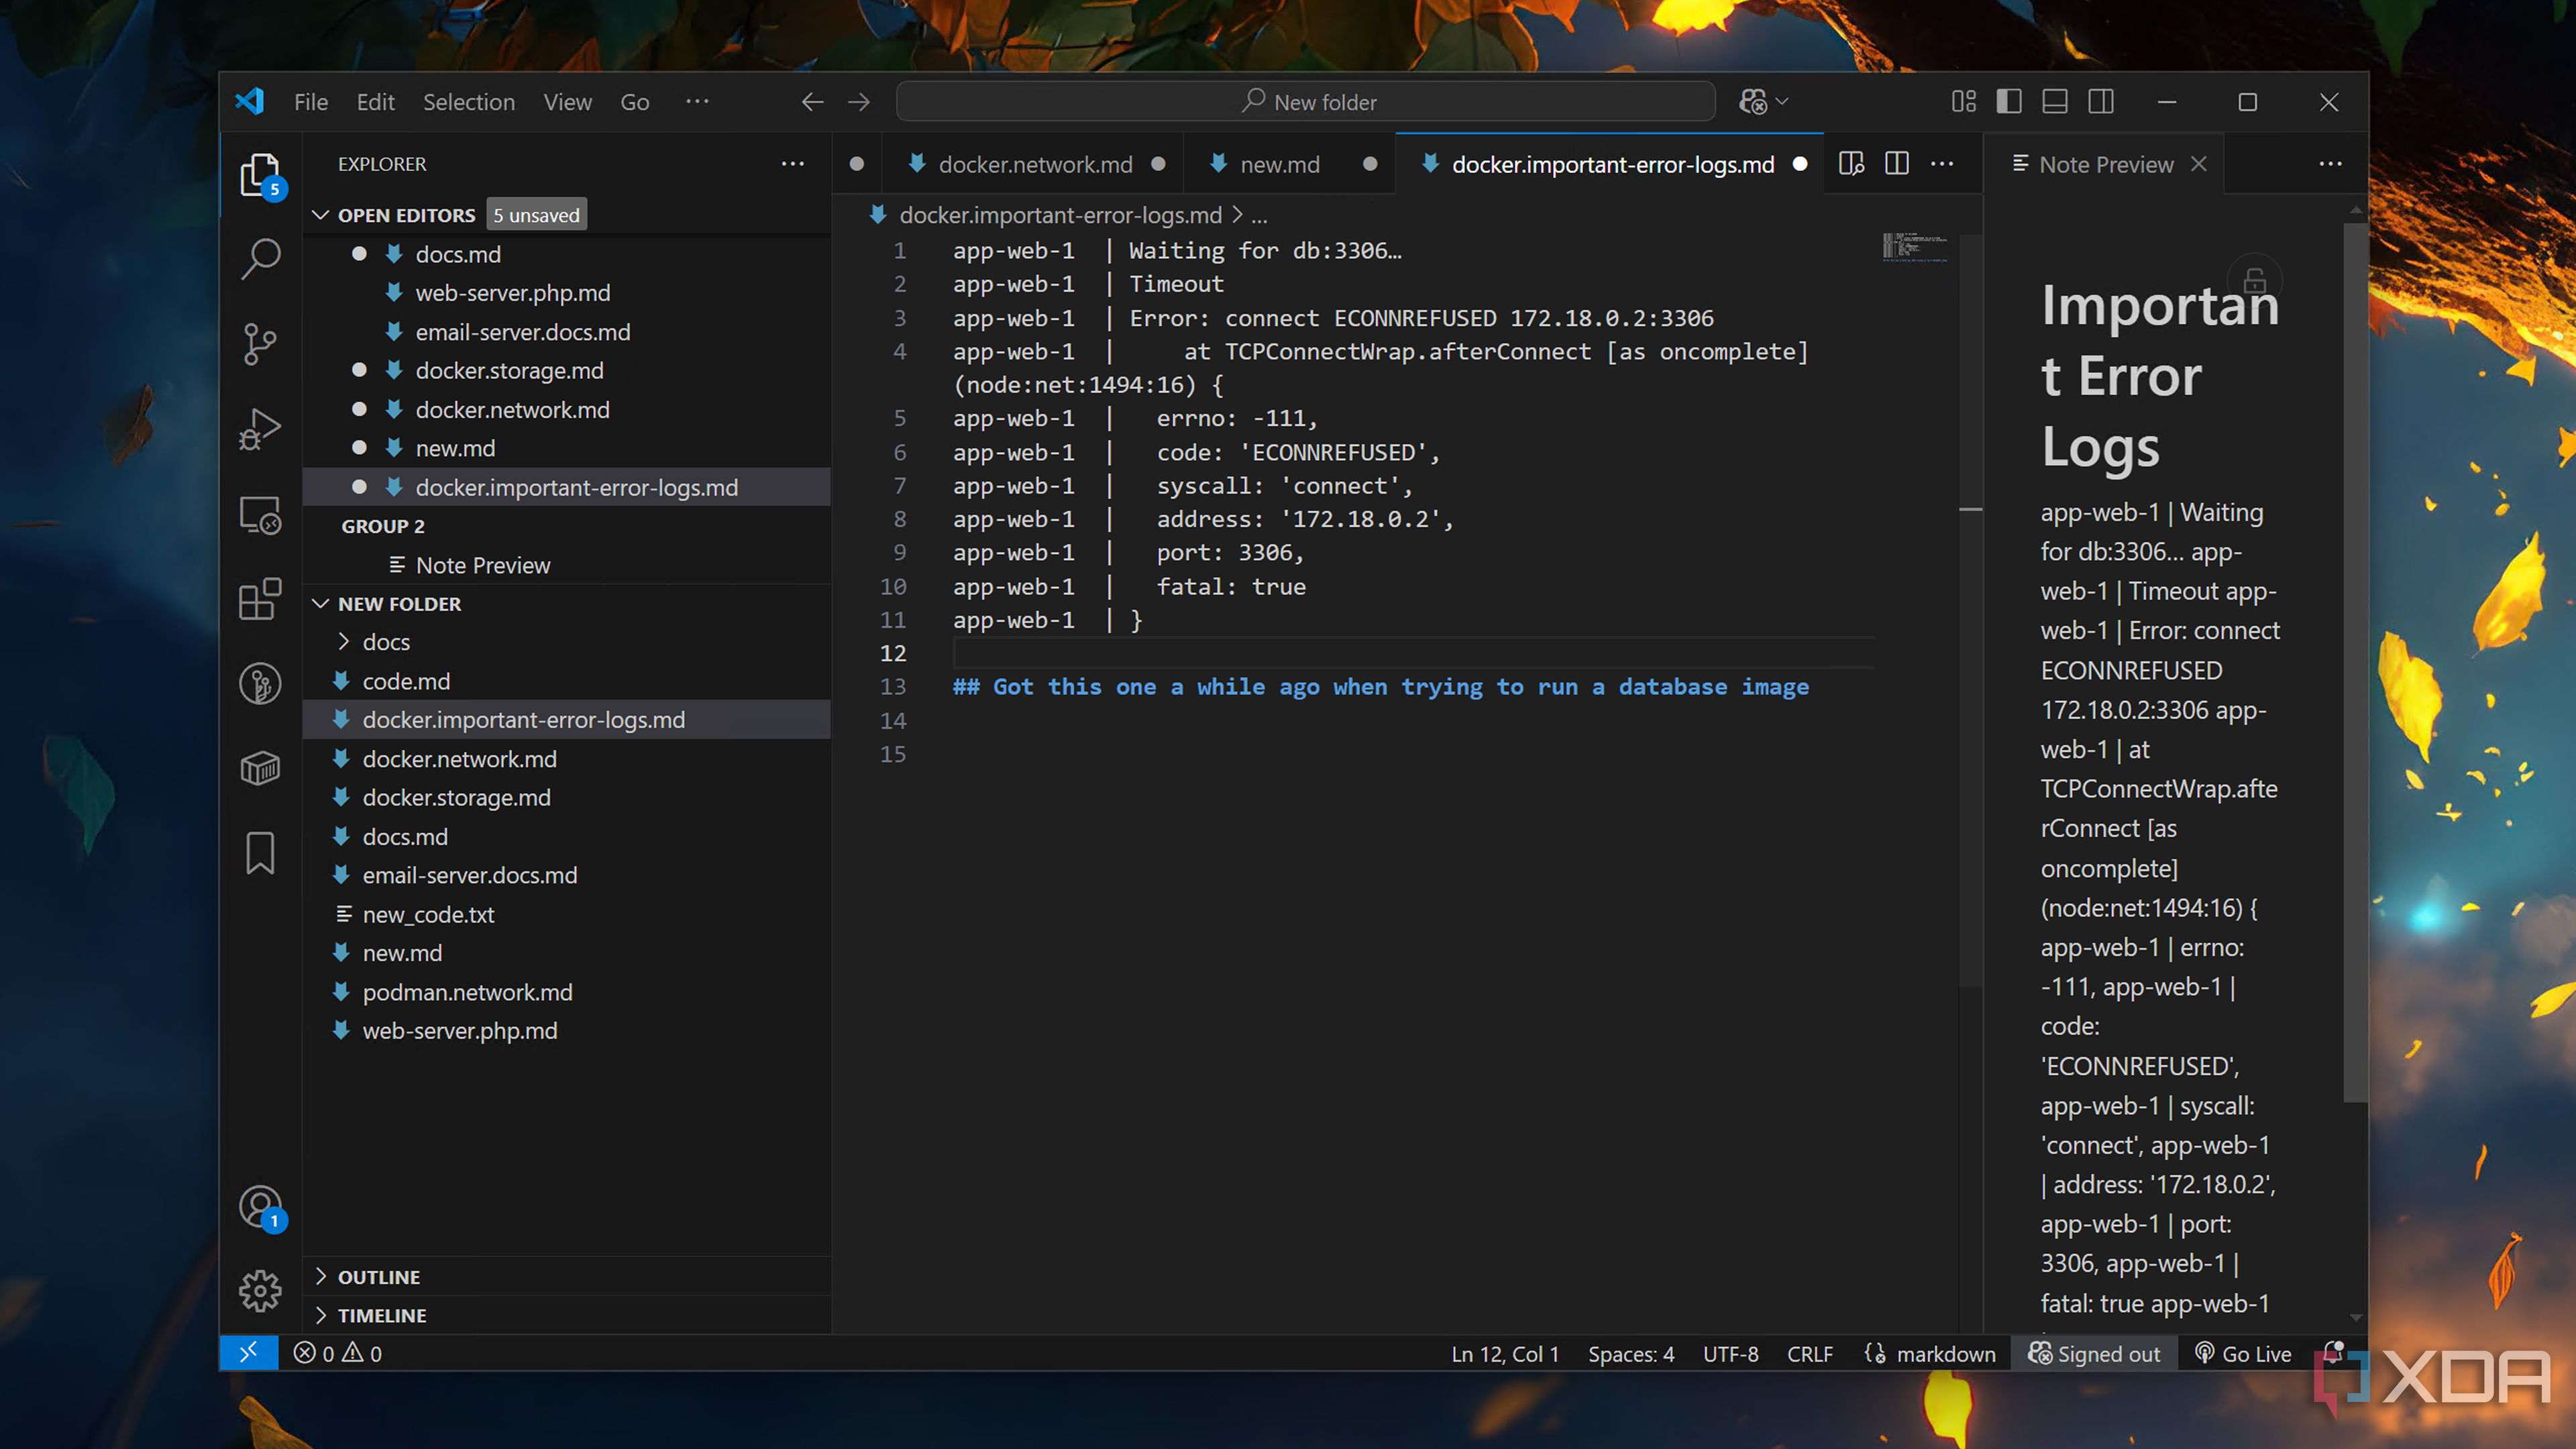Click Signed out in status bar
2576x1449 pixels.
click(2094, 1353)
